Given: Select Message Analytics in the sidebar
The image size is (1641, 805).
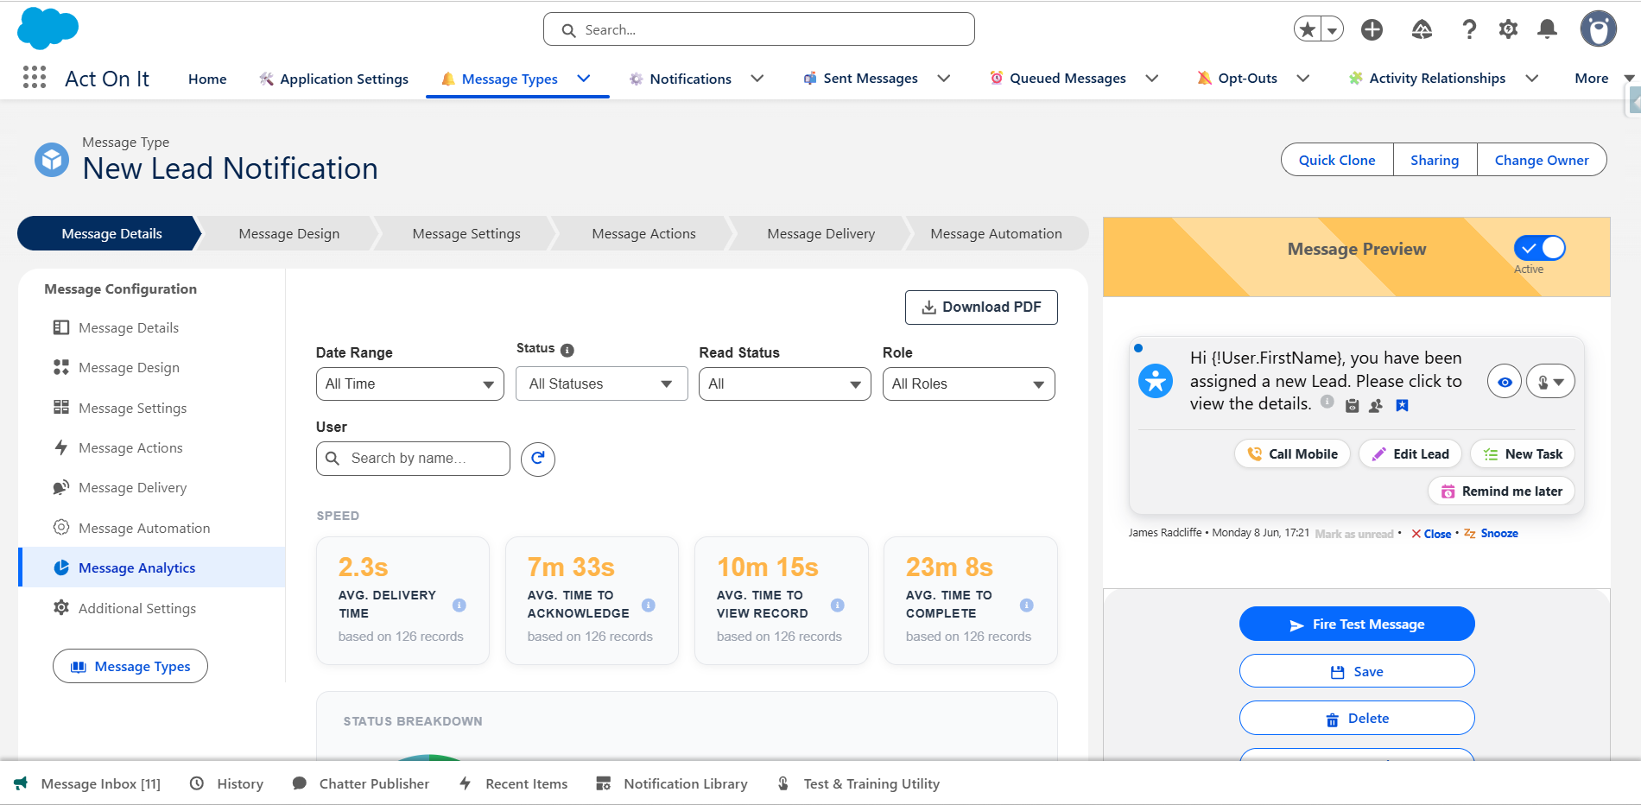Looking at the screenshot, I should coord(152,567).
